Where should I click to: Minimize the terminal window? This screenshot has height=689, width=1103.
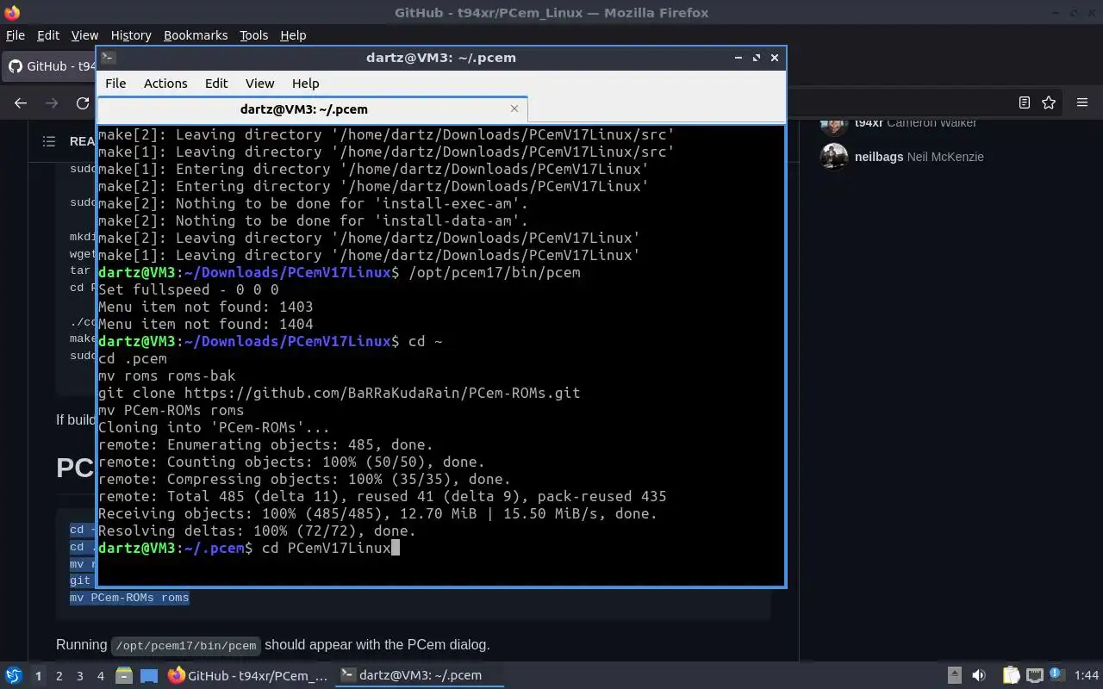click(x=738, y=58)
